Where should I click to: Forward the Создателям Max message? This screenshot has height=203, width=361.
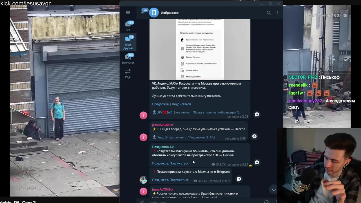(257, 162)
